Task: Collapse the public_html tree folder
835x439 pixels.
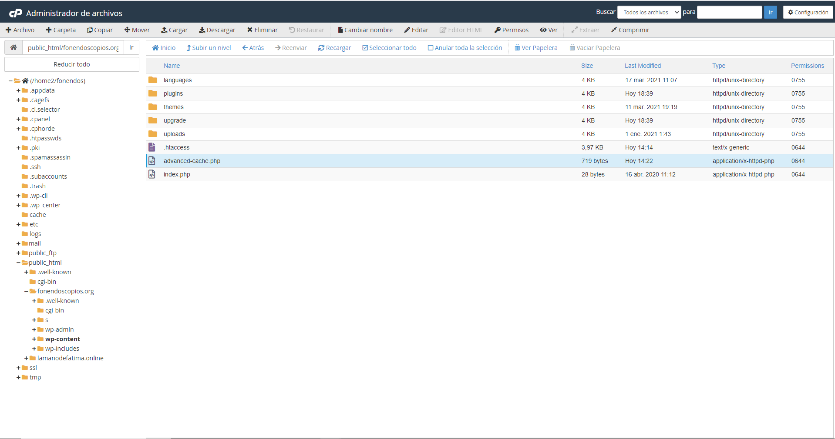Action: tap(18, 263)
